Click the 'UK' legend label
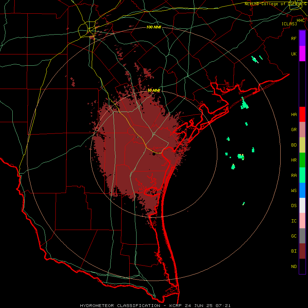 point(294,54)
